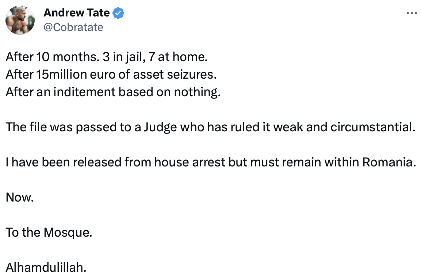The height and width of the screenshot is (278, 421).
Task: Open the @Cobratate handle link
Action: [x=73, y=27]
